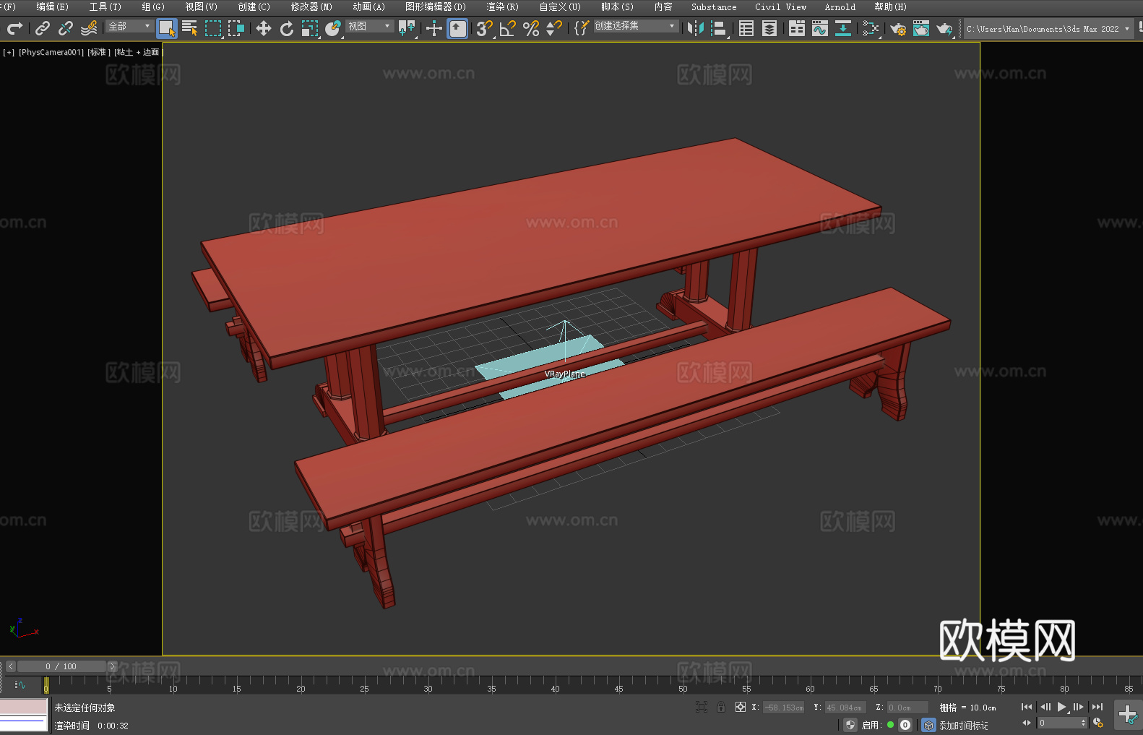Expand the project path dropdown
Viewport: 1143px width, 735px height.
click(1127, 29)
